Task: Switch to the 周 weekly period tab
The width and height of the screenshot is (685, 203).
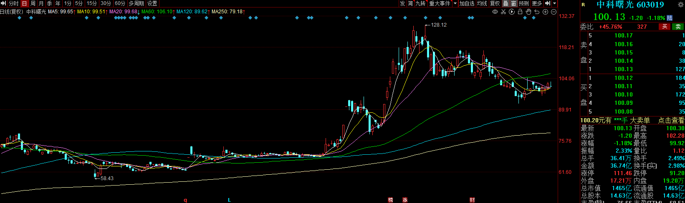Action: pos(33,3)
